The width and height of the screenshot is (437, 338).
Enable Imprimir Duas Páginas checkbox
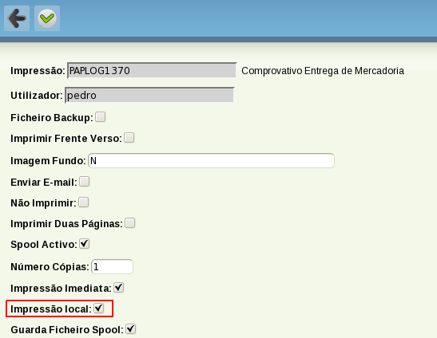130,223
